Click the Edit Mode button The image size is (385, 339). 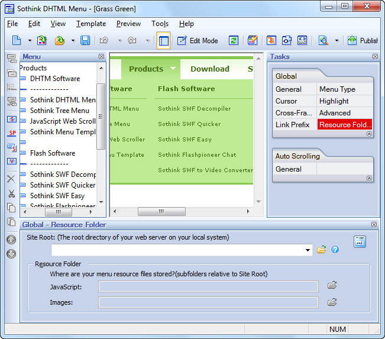tap(198, 41)
